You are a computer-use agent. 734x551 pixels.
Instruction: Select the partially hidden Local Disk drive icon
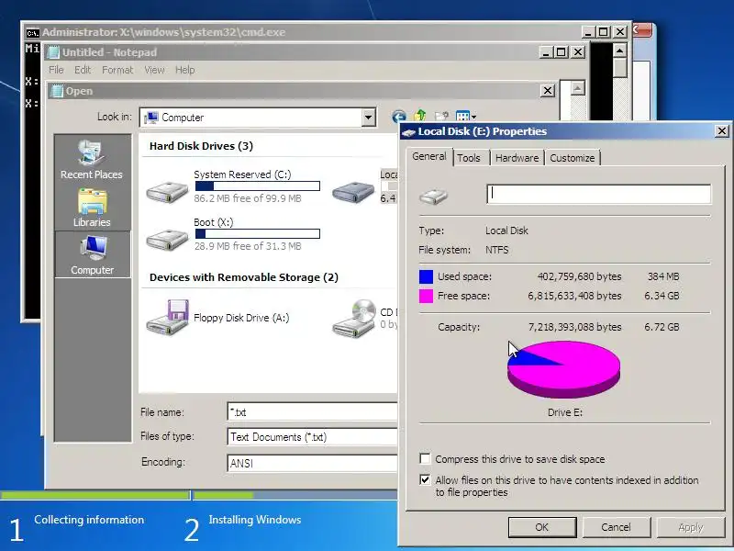pos(353,191)
